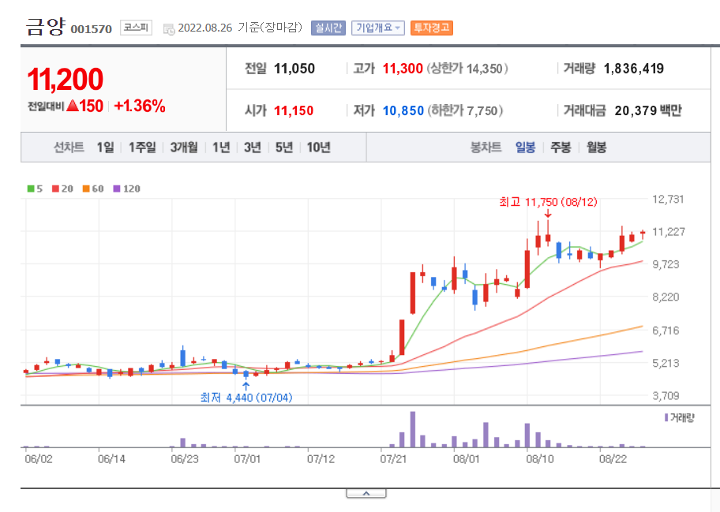Click the 최고 11,750 (08/12) marker label
Viewport: 720px width, 512px height.
[x=548, y=202]
